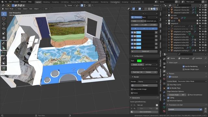Enable View Map Cache checkbox
The image size is (208, 117).
(168, 85)
